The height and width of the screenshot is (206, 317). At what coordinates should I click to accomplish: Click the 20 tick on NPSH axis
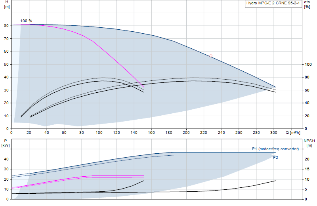[307, 159]
